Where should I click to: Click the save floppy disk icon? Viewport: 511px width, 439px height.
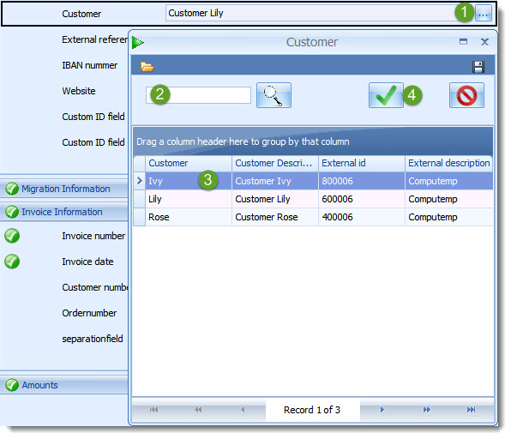(478, 67)
